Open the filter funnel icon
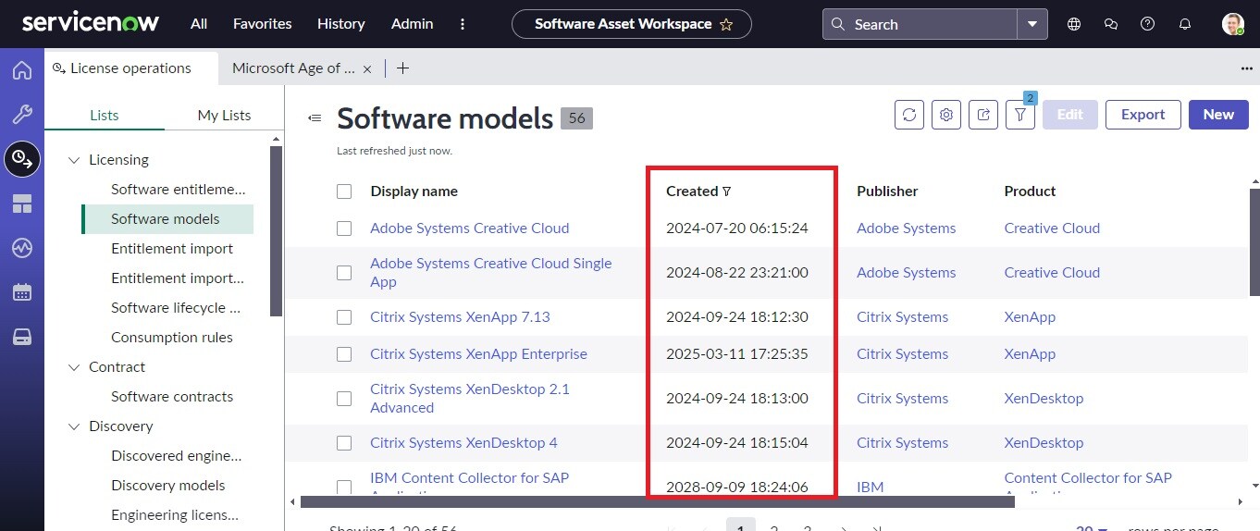 1020,115
